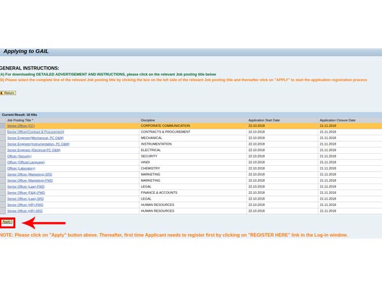Click the HINDI discipline cell

click(145, 162)
